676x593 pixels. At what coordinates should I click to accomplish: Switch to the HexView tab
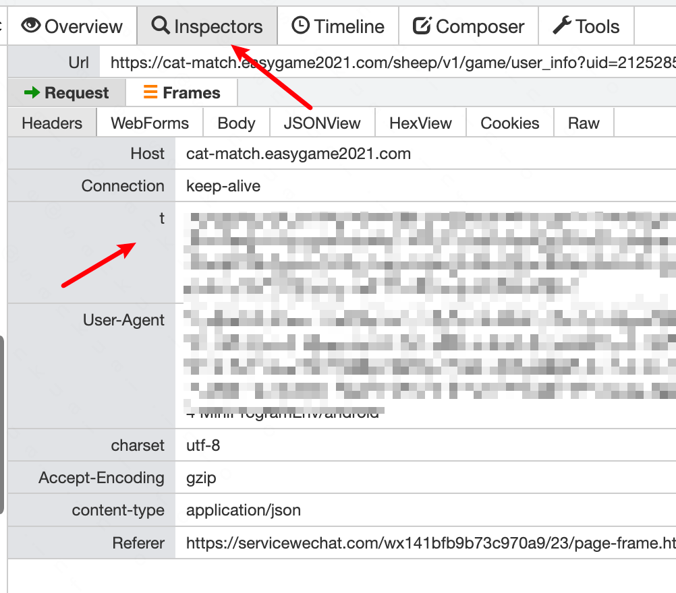(420, 123)
